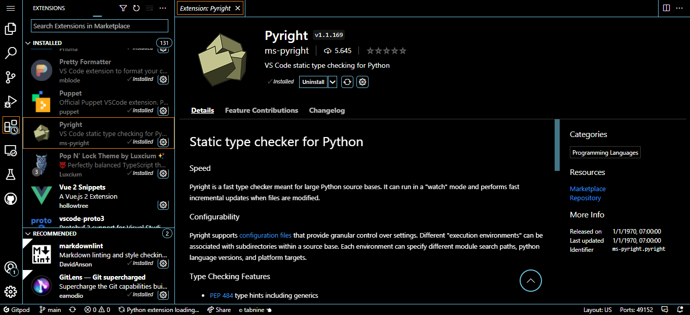Screen dimensions: 690x315
Task: Refresh the extensions list
Action: 136,8
